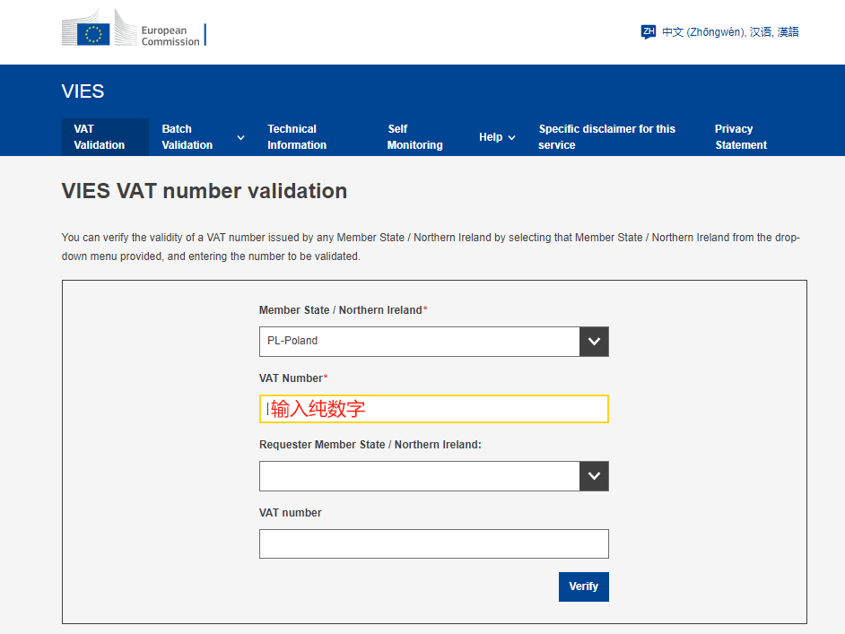Focus the required VAT Number input field

pos(434,409)
